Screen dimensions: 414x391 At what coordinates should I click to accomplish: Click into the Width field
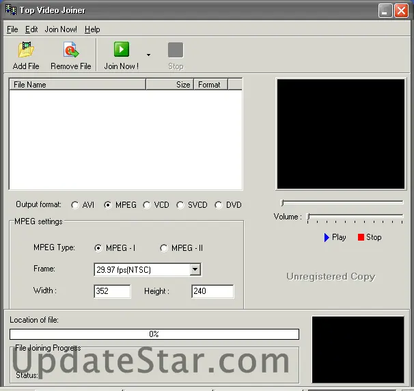tap(112, 291)
